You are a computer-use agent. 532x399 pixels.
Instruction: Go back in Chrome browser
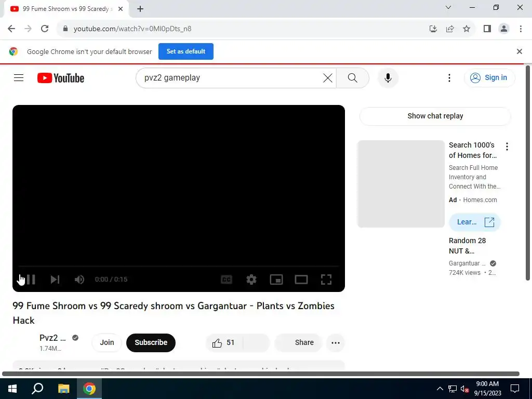pos(11,29)
